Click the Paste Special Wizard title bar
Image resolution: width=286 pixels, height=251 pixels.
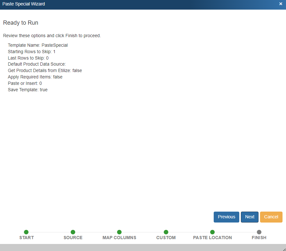[128, 4]
